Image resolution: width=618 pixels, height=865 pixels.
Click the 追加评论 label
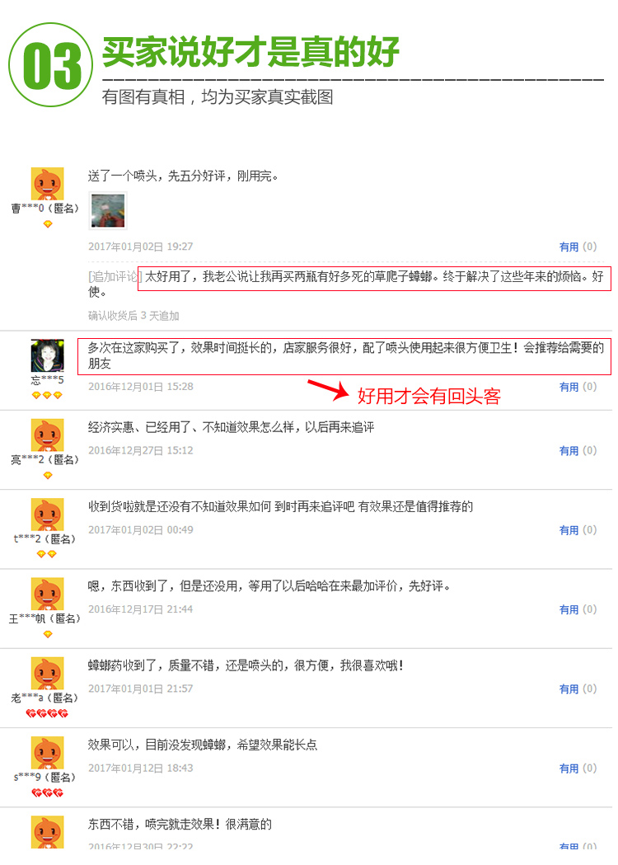[x=115, y=276]
